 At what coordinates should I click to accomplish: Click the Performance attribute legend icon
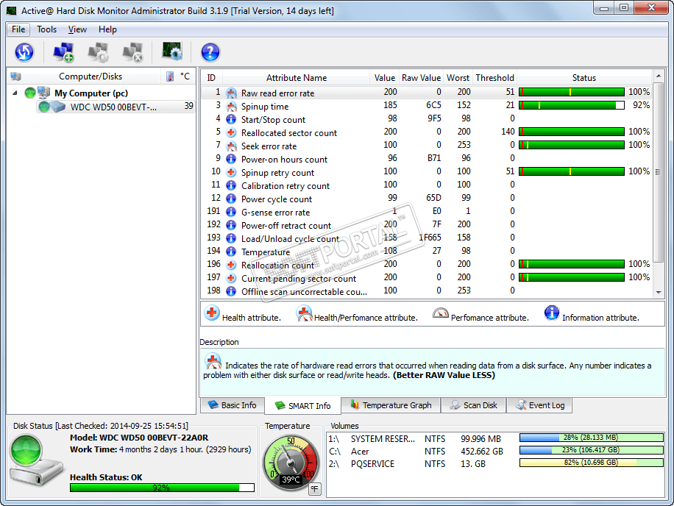[440, 313]
